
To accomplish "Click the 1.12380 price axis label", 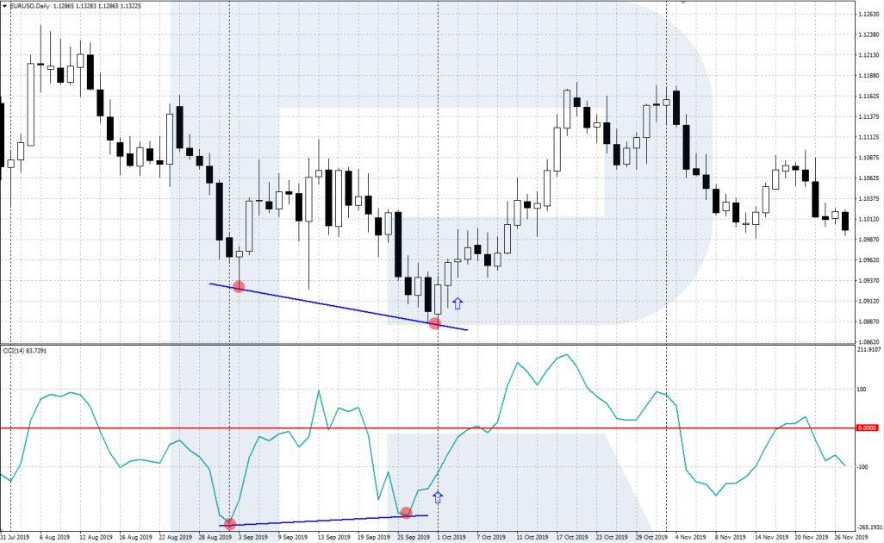I will click(x=868, y=35).
